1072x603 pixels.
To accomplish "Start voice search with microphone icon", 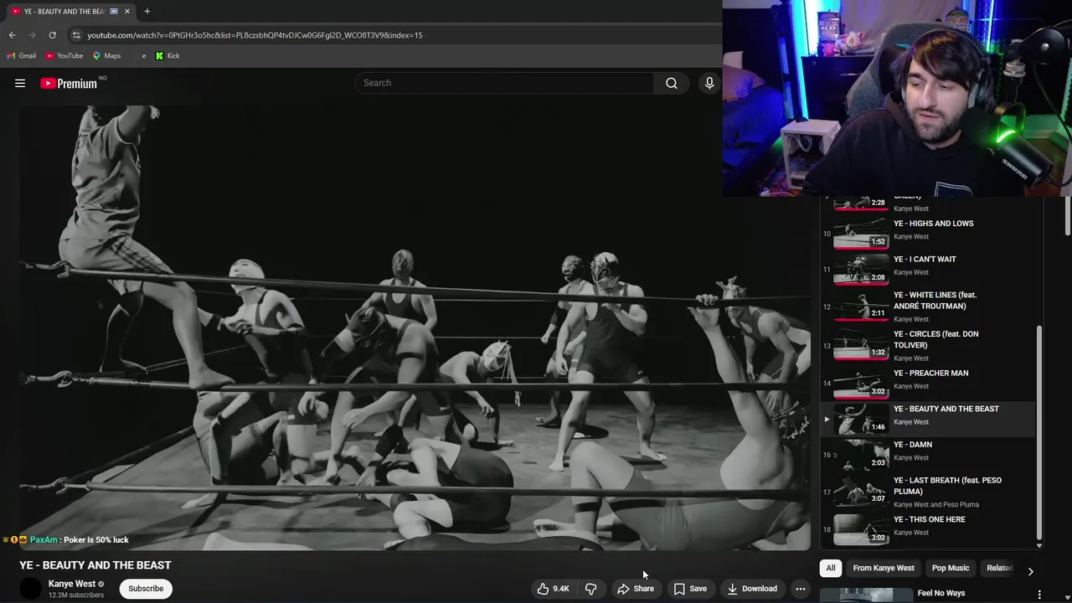I will click(709, 83).
